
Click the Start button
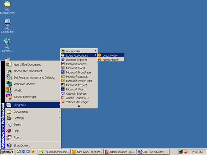(x=8, y=152)
